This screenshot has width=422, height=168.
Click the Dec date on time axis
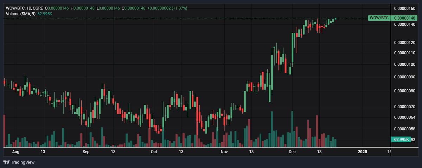coord(292,152)
